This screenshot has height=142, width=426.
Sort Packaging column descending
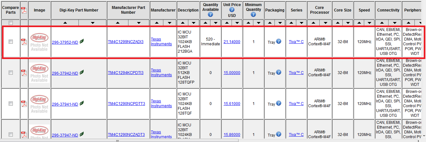280,23
